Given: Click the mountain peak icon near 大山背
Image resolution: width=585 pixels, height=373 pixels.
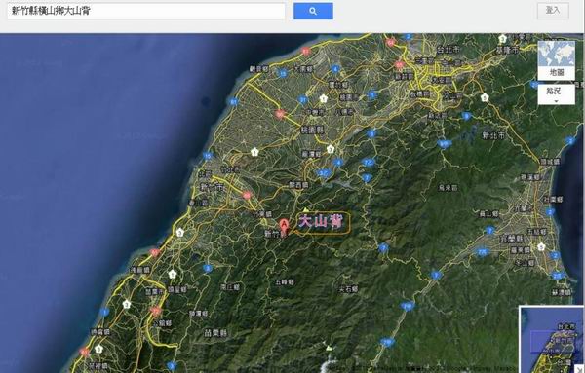Looking at the screenshot, I should click(306, 210).
